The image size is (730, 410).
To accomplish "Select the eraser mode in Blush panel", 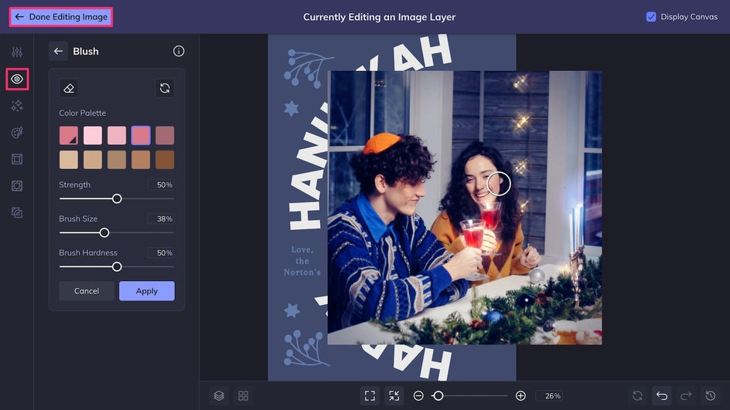I will pos(69,88).
